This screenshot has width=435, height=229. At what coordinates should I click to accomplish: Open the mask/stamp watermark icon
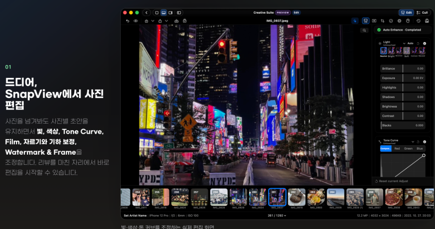pos(408,21)
